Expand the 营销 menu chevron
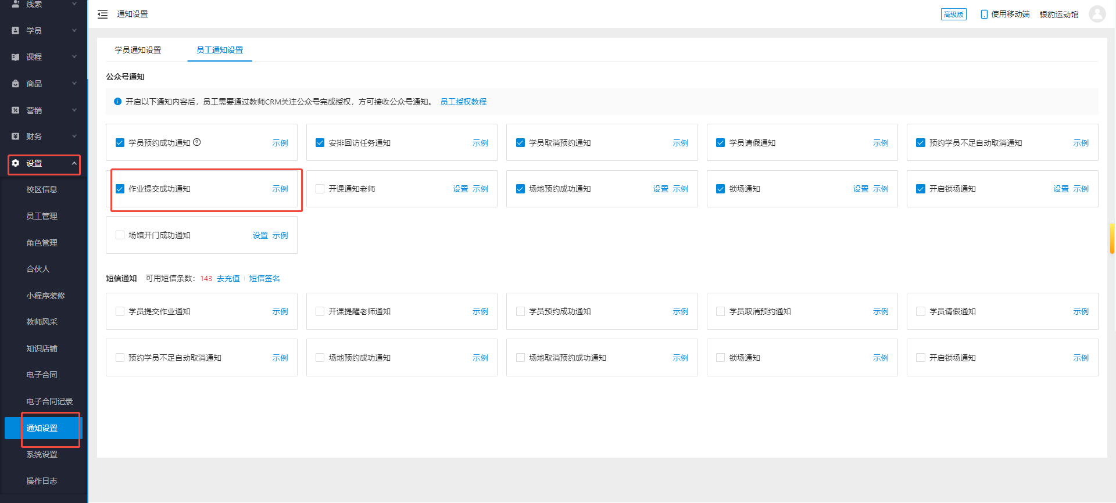1116x503 pixels. [74, 110]
